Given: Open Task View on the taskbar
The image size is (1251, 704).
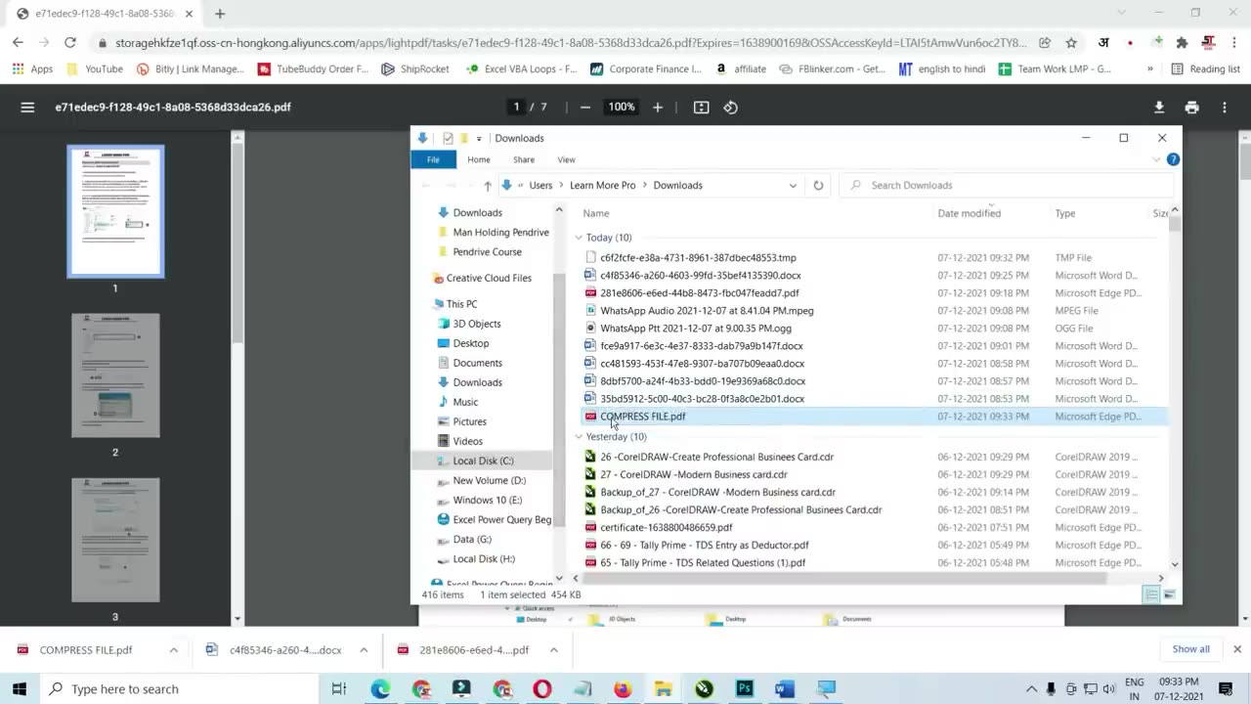Looking at the screenshot, I should point(339,688).
